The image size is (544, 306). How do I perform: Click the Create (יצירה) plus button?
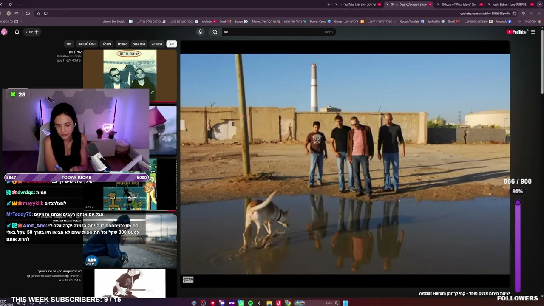(33, 32)
